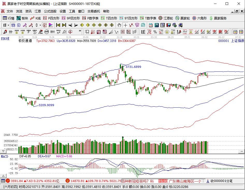
Task: Select the 金 golden-ratio line tool
Action: coord(17,32)
